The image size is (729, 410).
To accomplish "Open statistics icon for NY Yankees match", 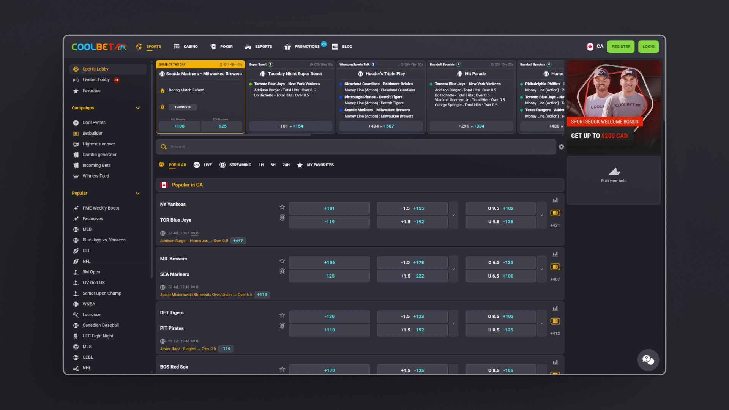I will (555, 200).
